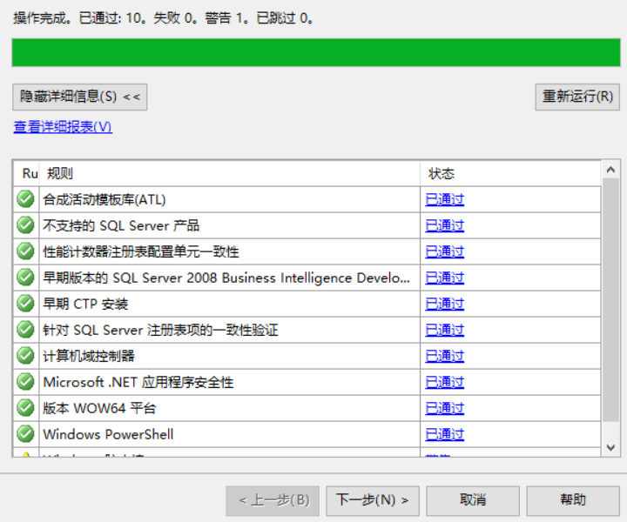
Task: Select rule text 计算机域控制器
Action: (89, 356)
